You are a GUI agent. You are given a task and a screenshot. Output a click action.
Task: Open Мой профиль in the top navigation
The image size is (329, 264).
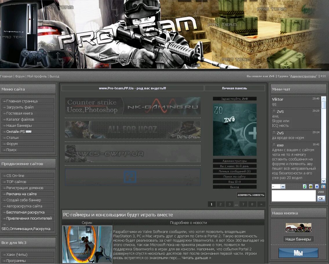click(x=37, y=77)
